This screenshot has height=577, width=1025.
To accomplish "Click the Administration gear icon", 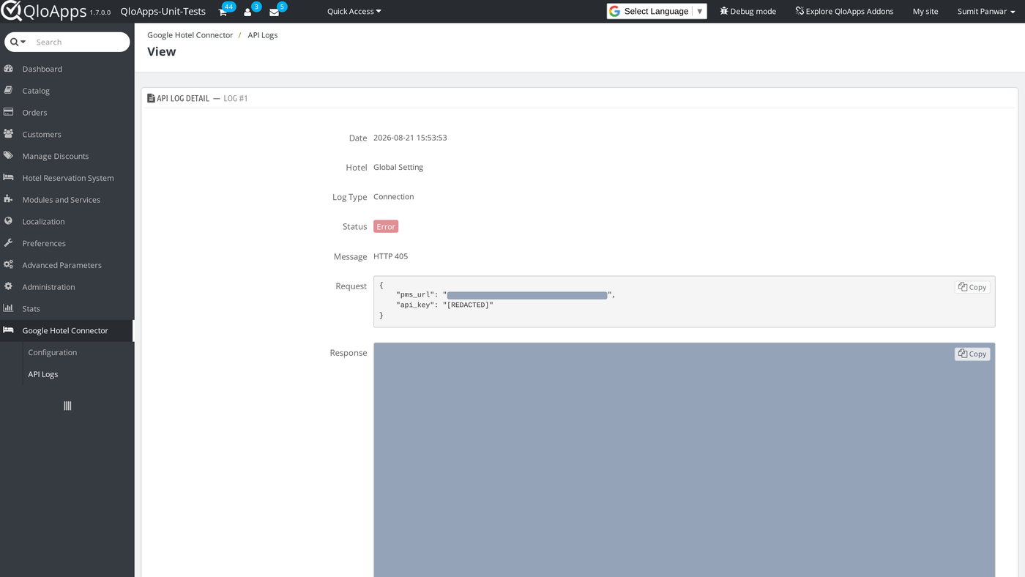I will coord(9,286).
